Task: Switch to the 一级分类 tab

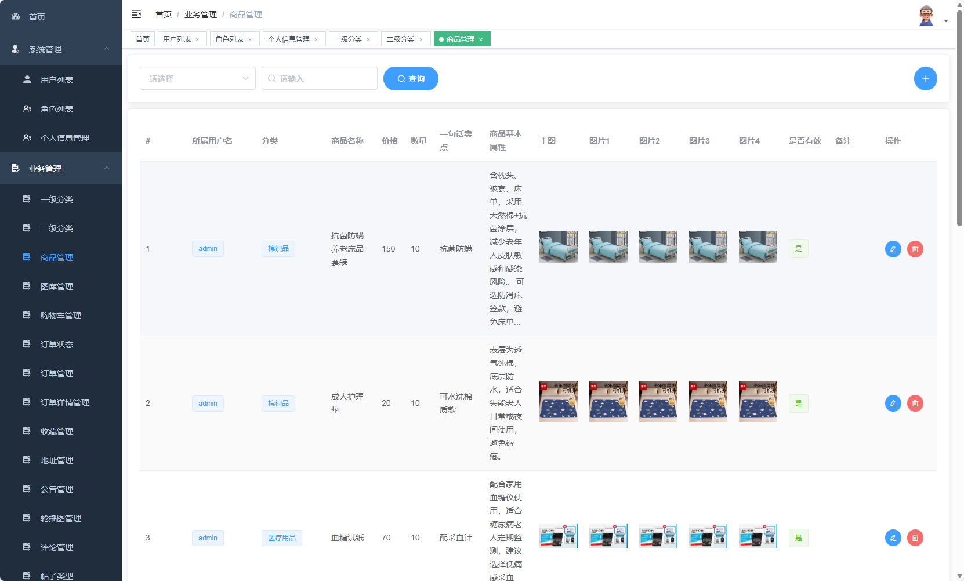Action: point(349,39)
